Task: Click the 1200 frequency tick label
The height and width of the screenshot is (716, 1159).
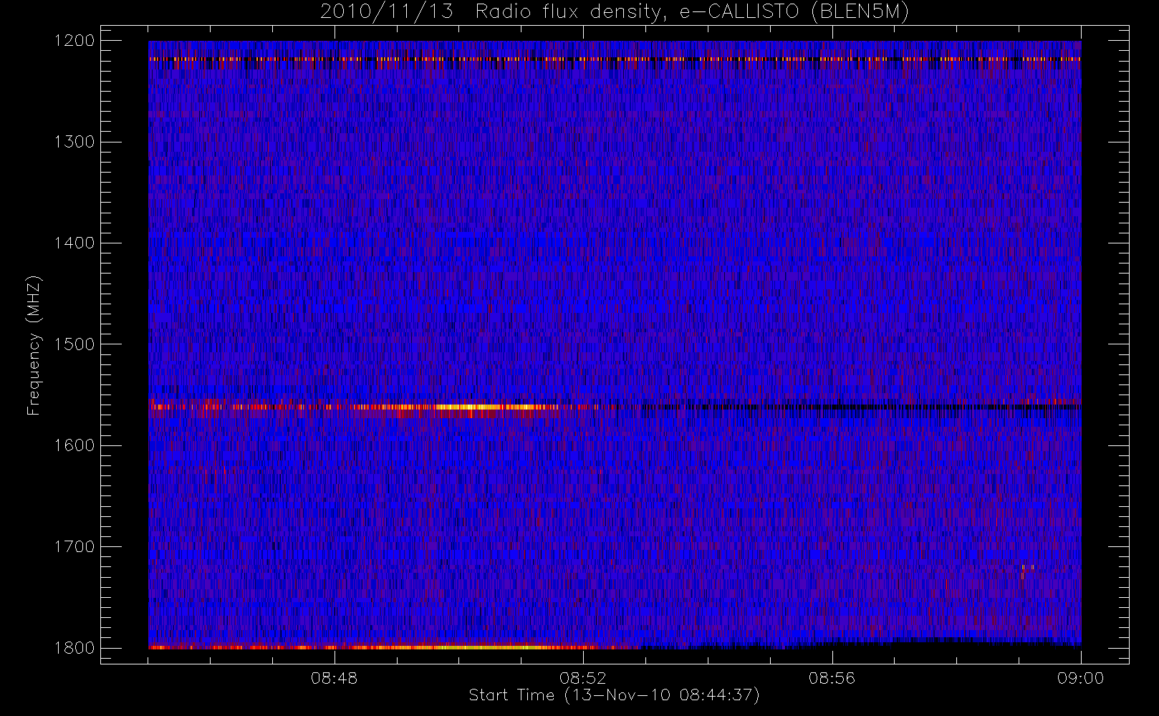Action: point(74,41)
